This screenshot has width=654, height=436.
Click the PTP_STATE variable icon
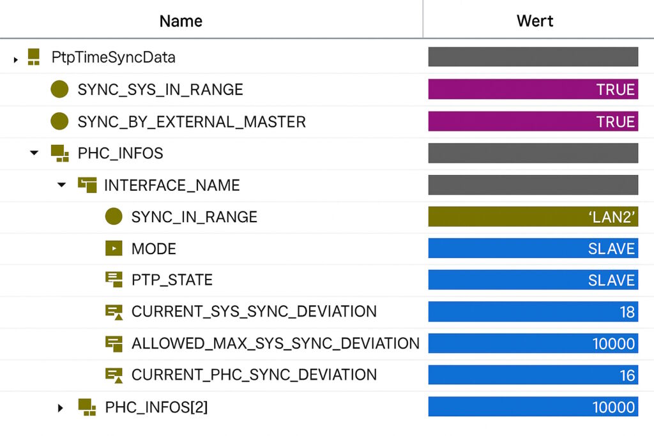(114, 280)
